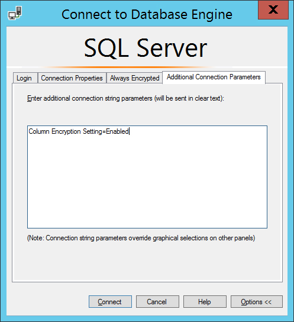Click inside the connection string parameters text box
Viewport: 294px width, 322px height.
tap(147, 177)
